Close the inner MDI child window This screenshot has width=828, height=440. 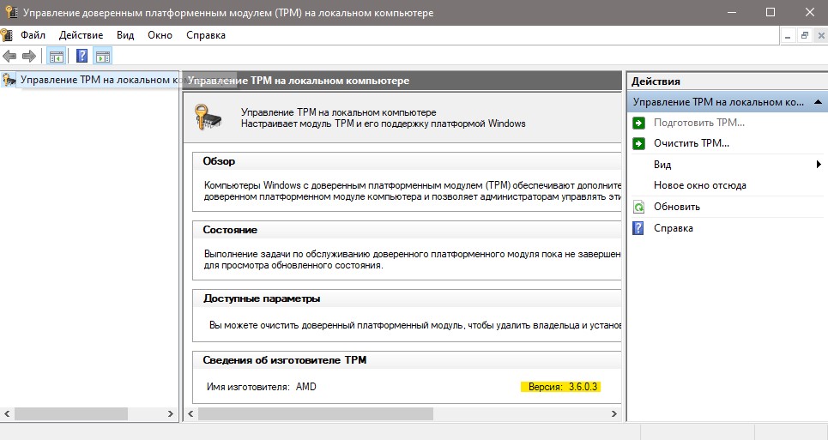pyautogui.click(x=820, y=36)
